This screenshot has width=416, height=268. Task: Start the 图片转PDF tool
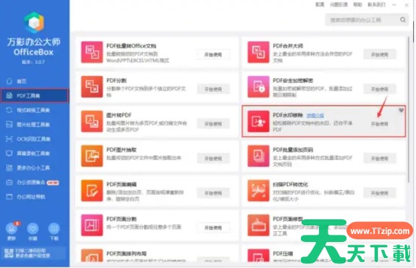(x=213, y=124)
